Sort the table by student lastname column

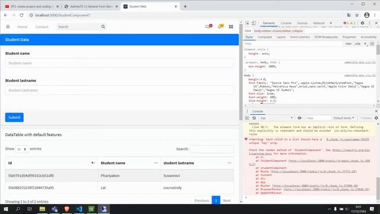pyautogui.click(x=197, y=163)
